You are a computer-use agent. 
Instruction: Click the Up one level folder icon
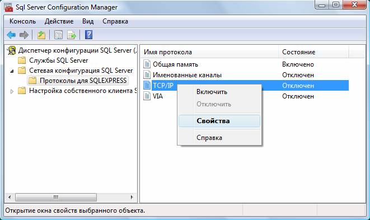click(41, 35)
